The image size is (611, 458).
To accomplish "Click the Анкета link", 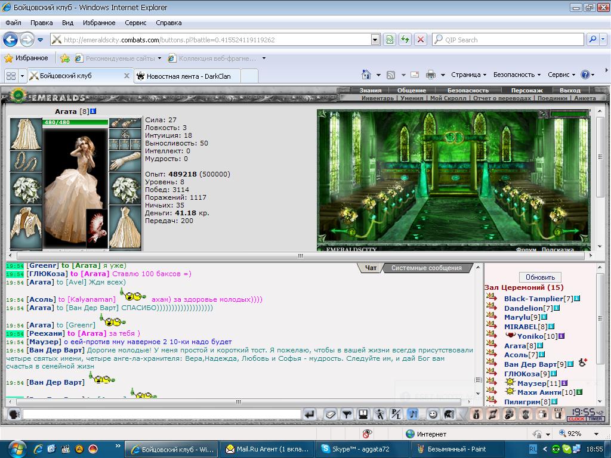I will (x=585, y=98).
